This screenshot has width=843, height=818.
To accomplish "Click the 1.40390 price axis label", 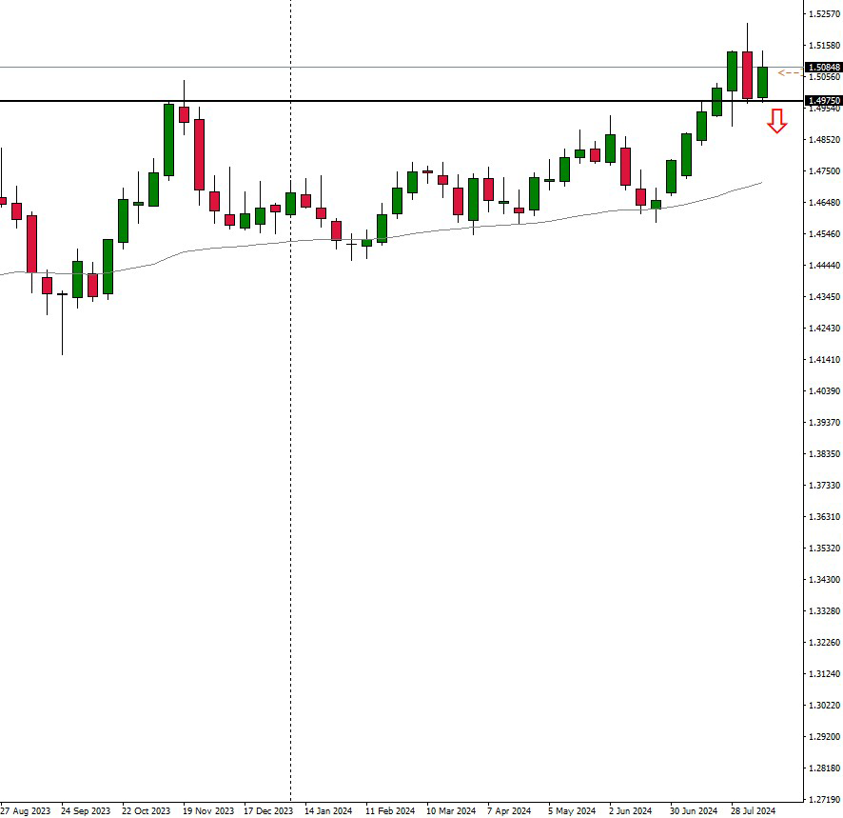I will tap(822, 391).
